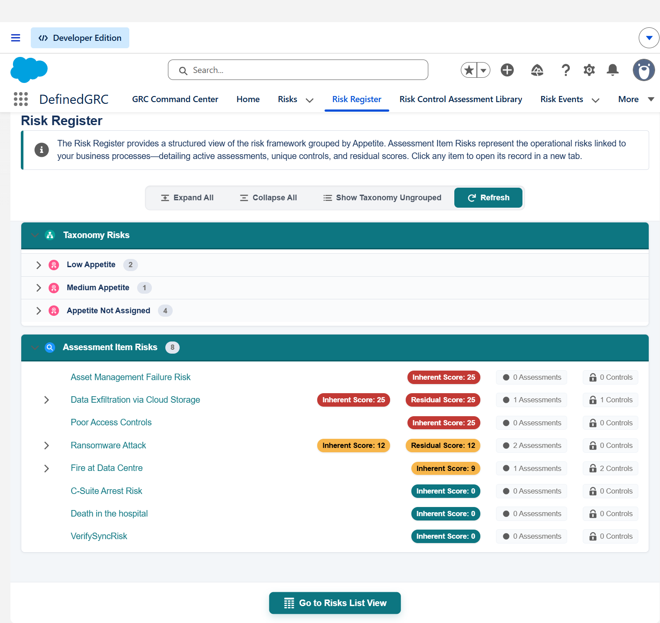Expand the Appetite Not Assigned group
This screenshot has height=623, width=660.
point(39,311)
